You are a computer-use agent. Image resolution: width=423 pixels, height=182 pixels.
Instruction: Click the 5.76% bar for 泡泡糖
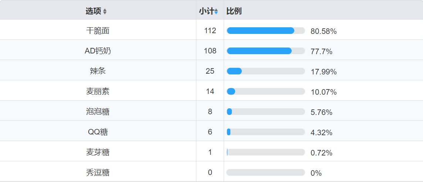pos(265,112)
